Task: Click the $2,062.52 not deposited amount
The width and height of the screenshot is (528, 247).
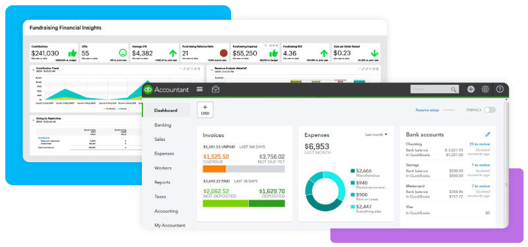Action: (x=216, y=191)
